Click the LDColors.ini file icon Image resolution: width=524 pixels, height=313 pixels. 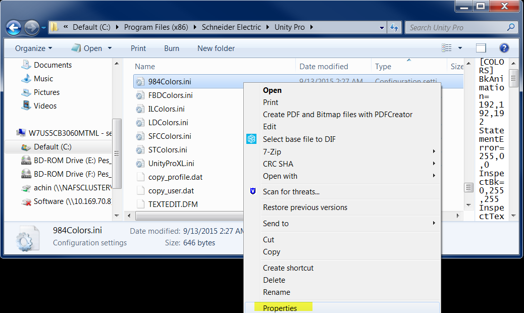click(140, 123)
